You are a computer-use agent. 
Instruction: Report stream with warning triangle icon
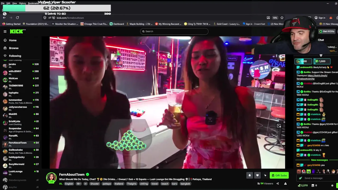coord(285,184)
